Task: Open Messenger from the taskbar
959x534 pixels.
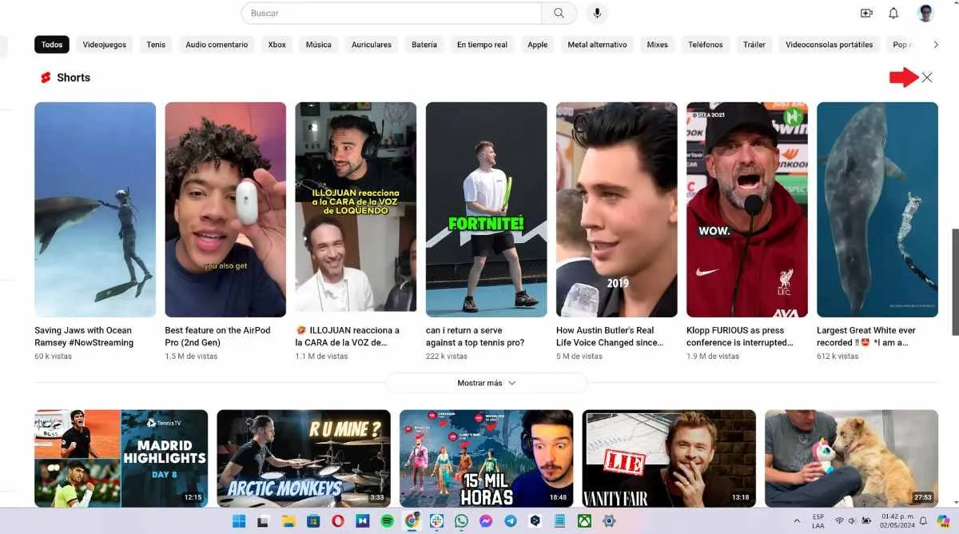Action: [x=486, y=521]
